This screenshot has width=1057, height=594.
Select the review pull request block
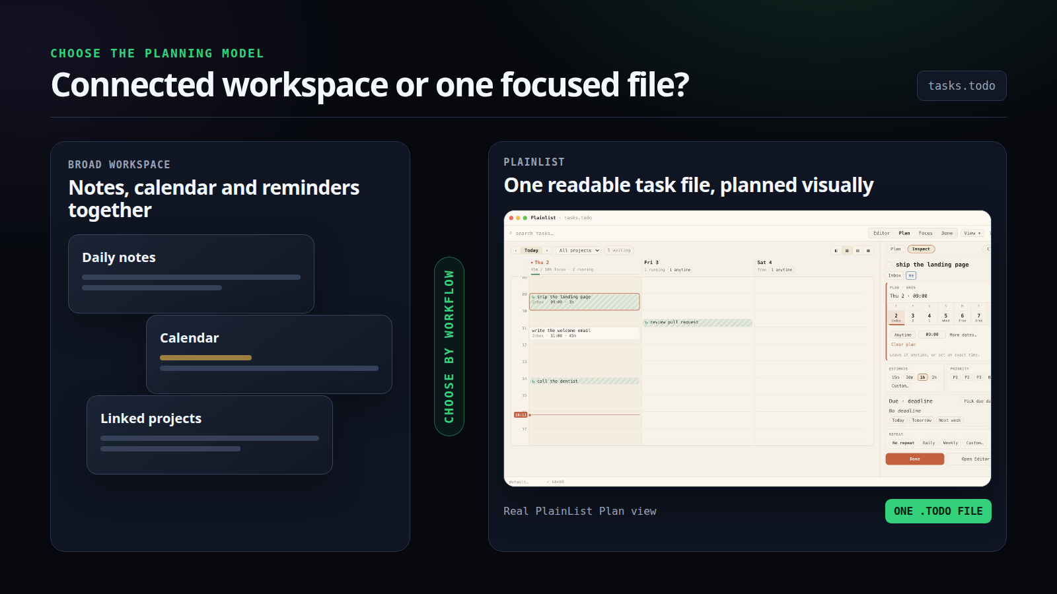pyautogui.click(x=698, y=323)
